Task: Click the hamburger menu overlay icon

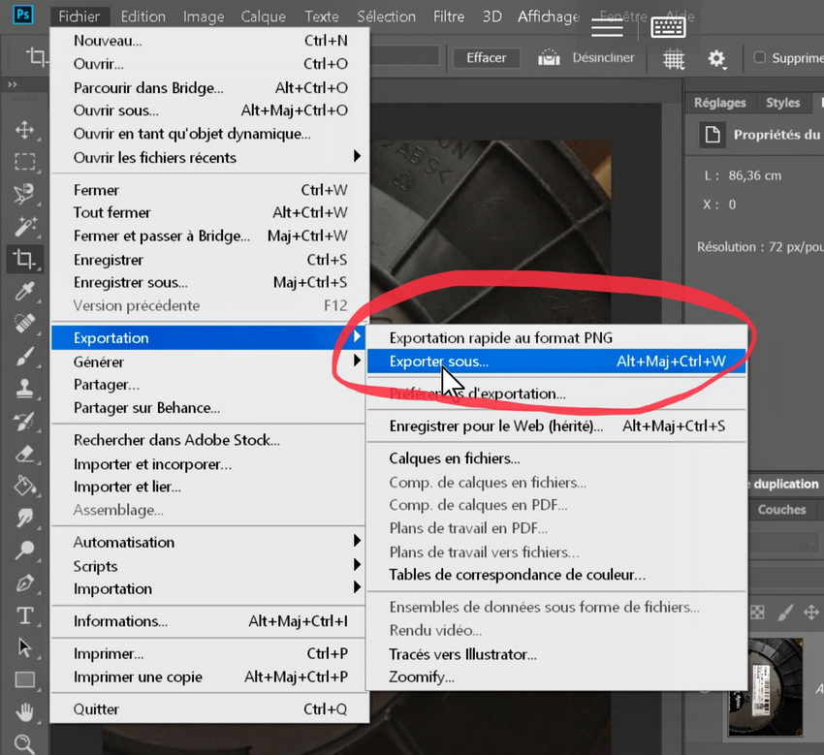Action: (x=607, y=27)
